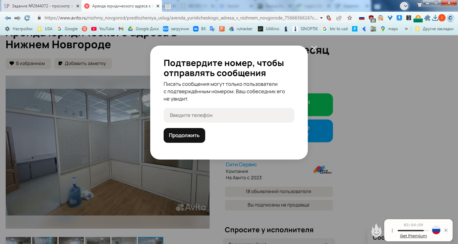
Task: Click the Google Translate bookmark icon
Action: [212, 29]
